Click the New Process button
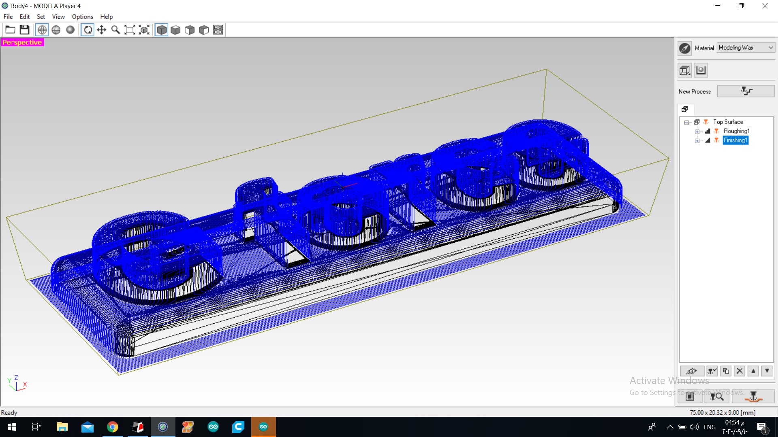Screen dimensions: 778x437 click(x=746, y=91)
